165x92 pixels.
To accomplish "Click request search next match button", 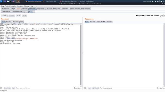I will tap(13, 88).
